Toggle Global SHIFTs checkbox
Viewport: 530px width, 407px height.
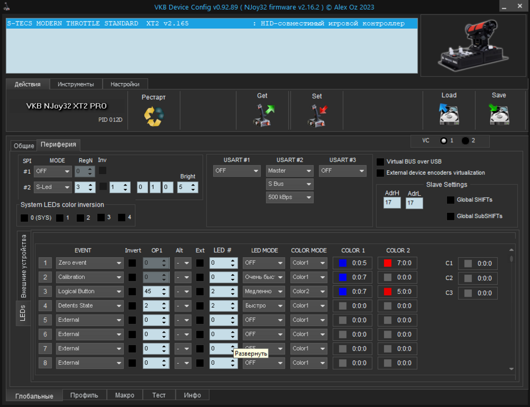[450, 200]
